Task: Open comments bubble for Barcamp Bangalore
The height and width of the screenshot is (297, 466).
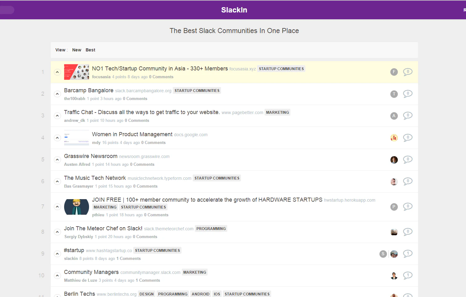Action: (x=408, y=94)
